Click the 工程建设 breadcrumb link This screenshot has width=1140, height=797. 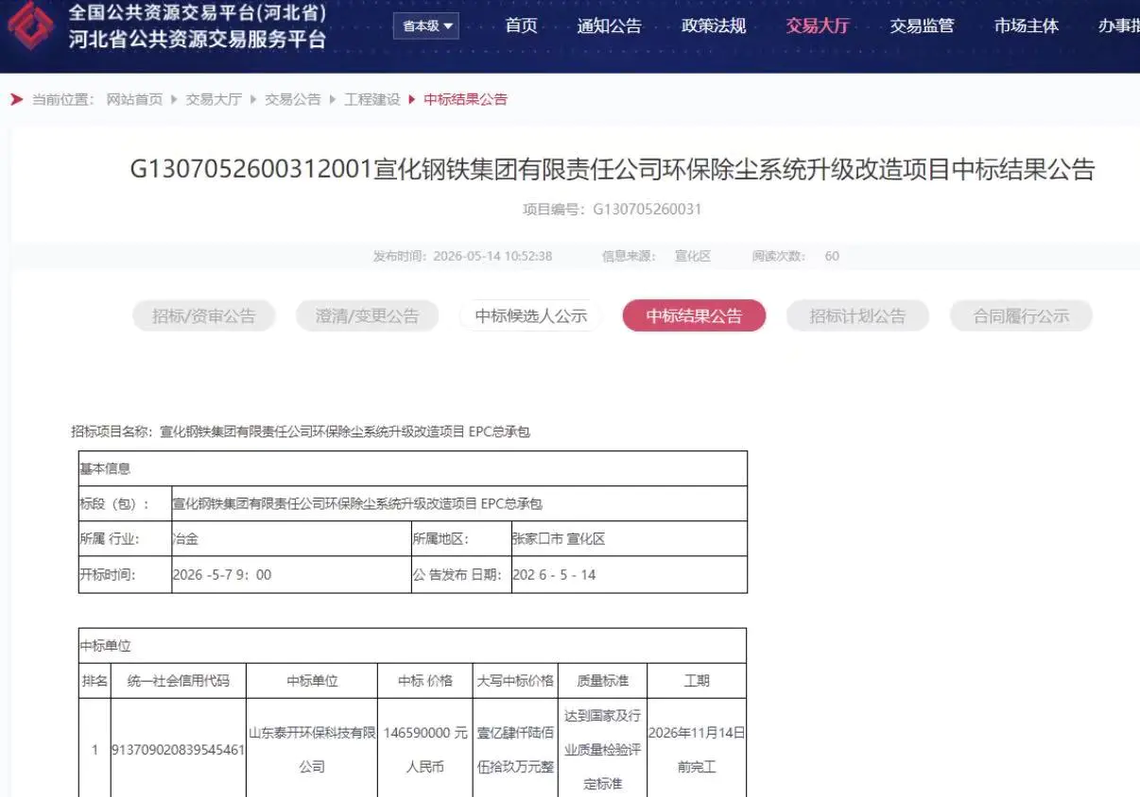pyautogui.click(x=372, y=99)
